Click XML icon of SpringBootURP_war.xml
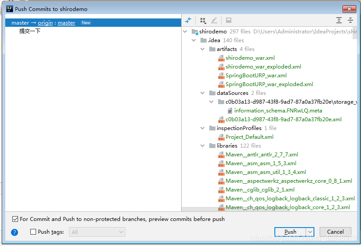Image resolution: width=361 pixels, height=246 pixels. (221, 76)
